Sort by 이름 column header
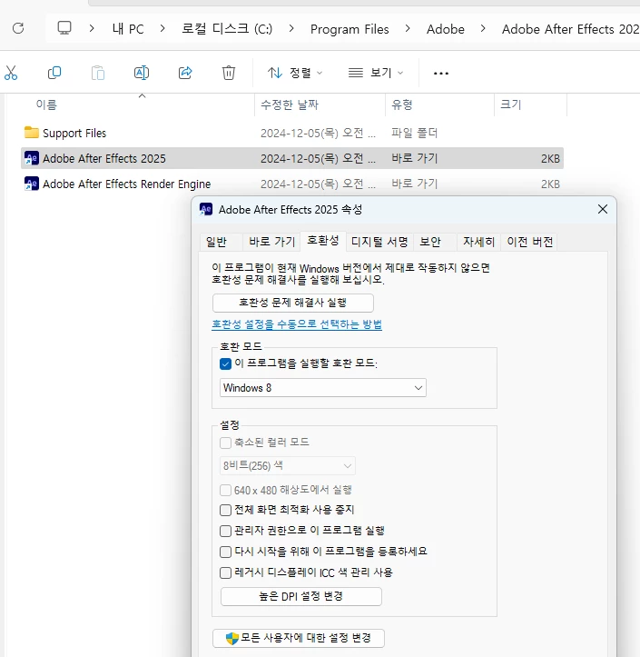640x657 pixels. [x=46, y=105]
